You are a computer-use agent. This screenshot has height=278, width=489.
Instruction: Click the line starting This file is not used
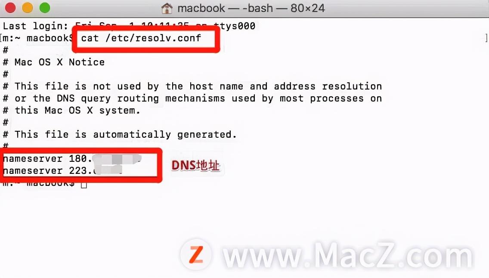[192, 86]
